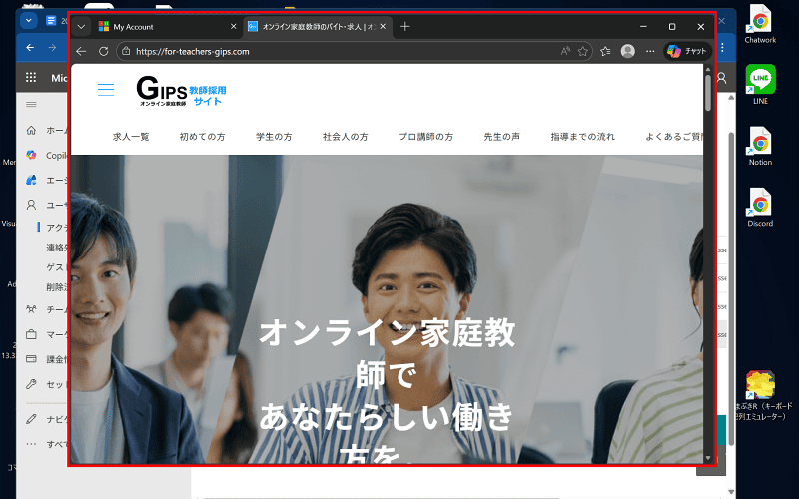Add page to favorites star icon
The height and width of the screenshot is (499, 799).
coord(583,51)
